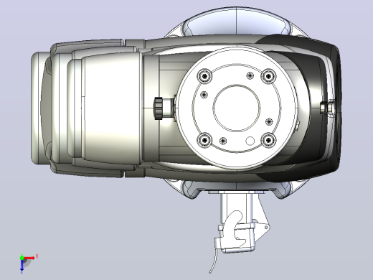Click the blue Z axis of the orientation triad

(x=22, y=266)
